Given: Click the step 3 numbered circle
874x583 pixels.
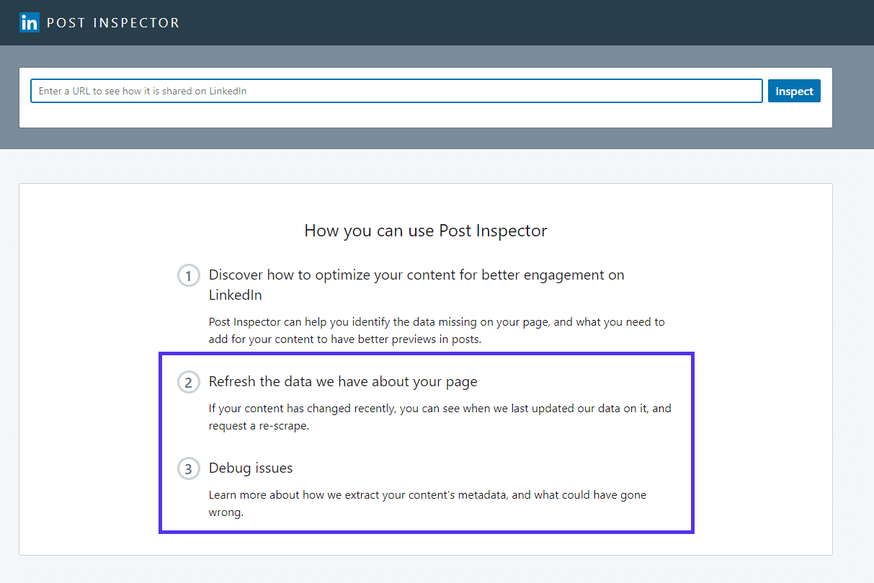Looking at the screenshot, I should pyautogui.click(x=188, y=468).
